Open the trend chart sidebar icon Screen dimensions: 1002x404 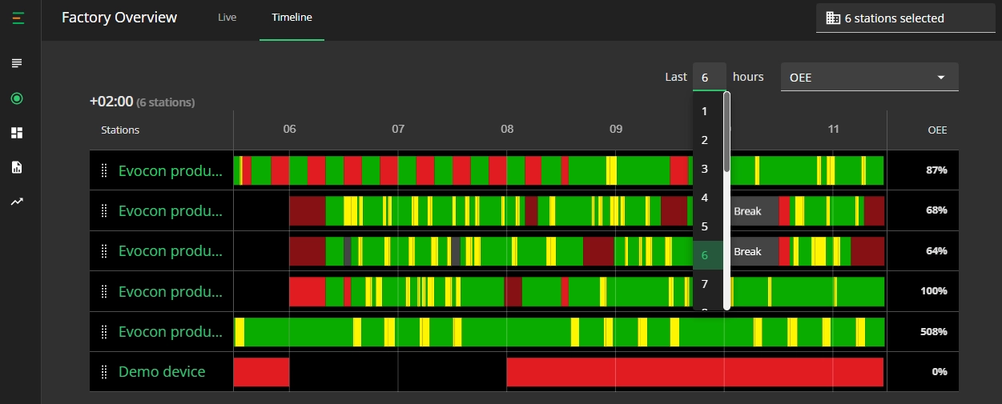click(x=17, y=202)
